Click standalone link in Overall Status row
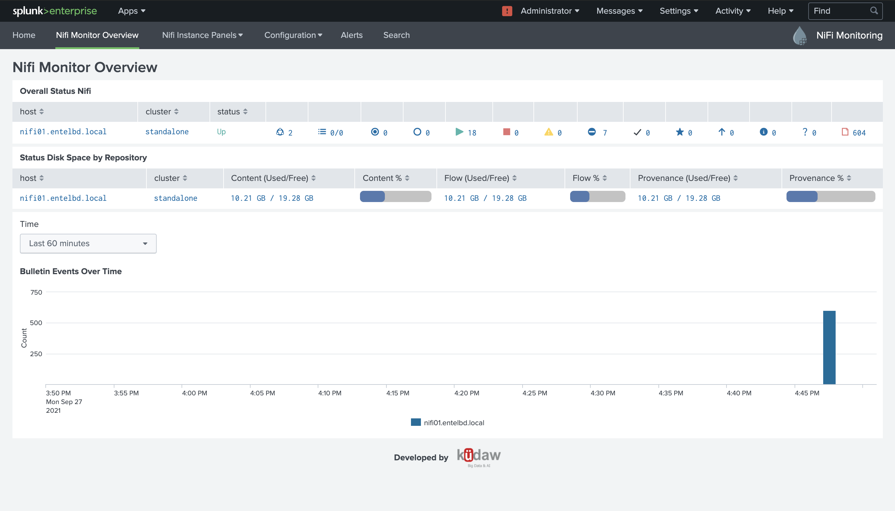The width and height of the screenshot is (895, 511). coord(167,131)
